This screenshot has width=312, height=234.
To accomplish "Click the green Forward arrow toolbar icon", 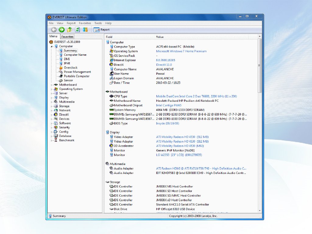I will click(62, 30).
